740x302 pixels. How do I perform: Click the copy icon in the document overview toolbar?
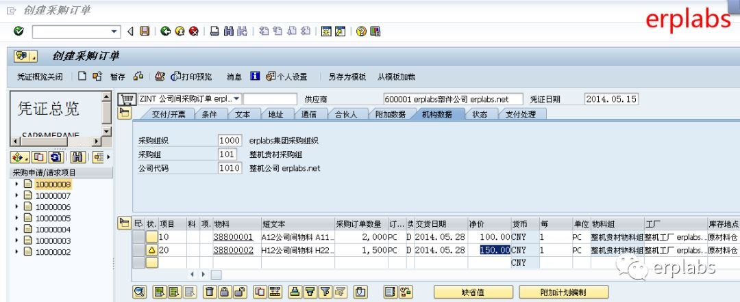[40, 157]
